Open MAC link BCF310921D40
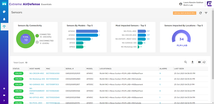The image size is (214, 104). coord(52,79)
